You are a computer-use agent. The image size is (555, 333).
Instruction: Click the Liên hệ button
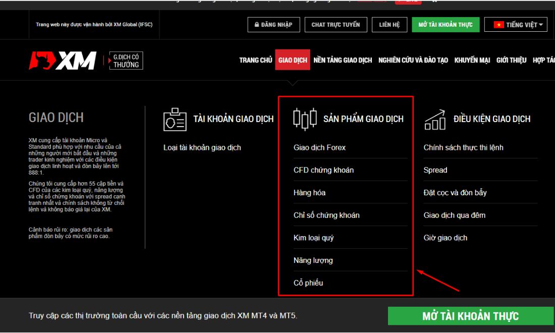tap(390, 25)
